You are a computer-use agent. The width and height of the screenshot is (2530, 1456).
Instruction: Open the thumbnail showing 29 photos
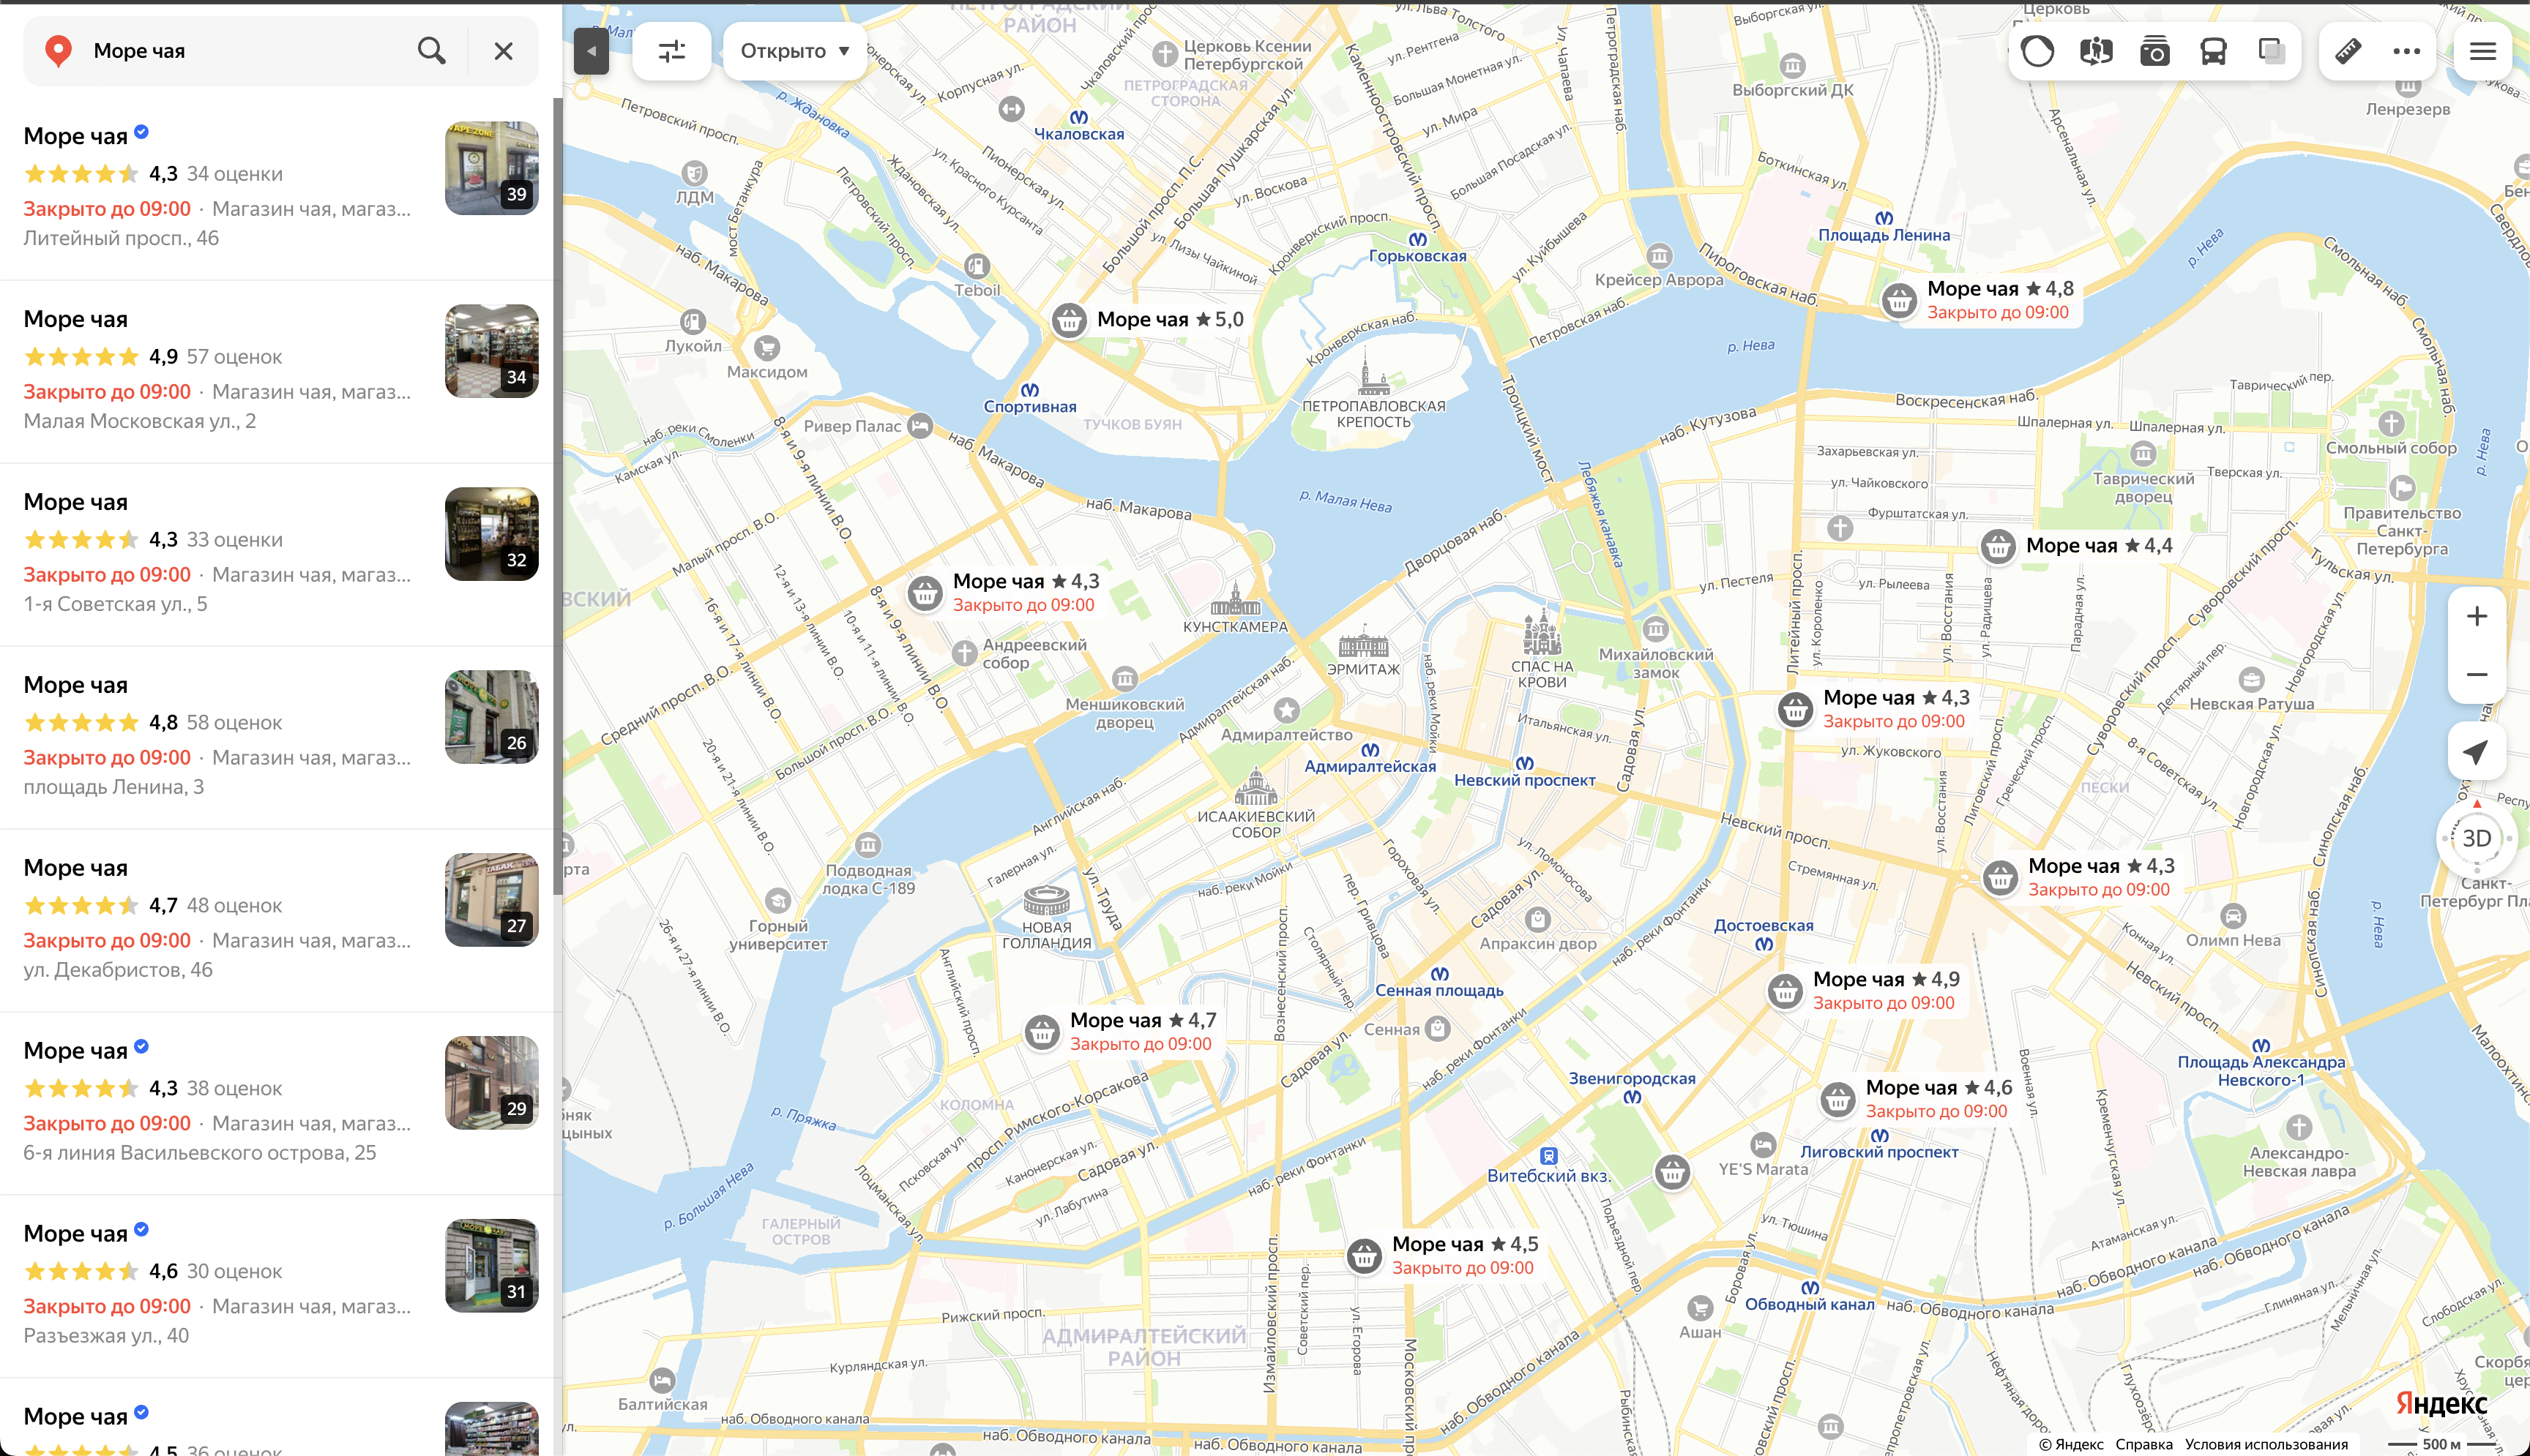[x=491, y=1083]
